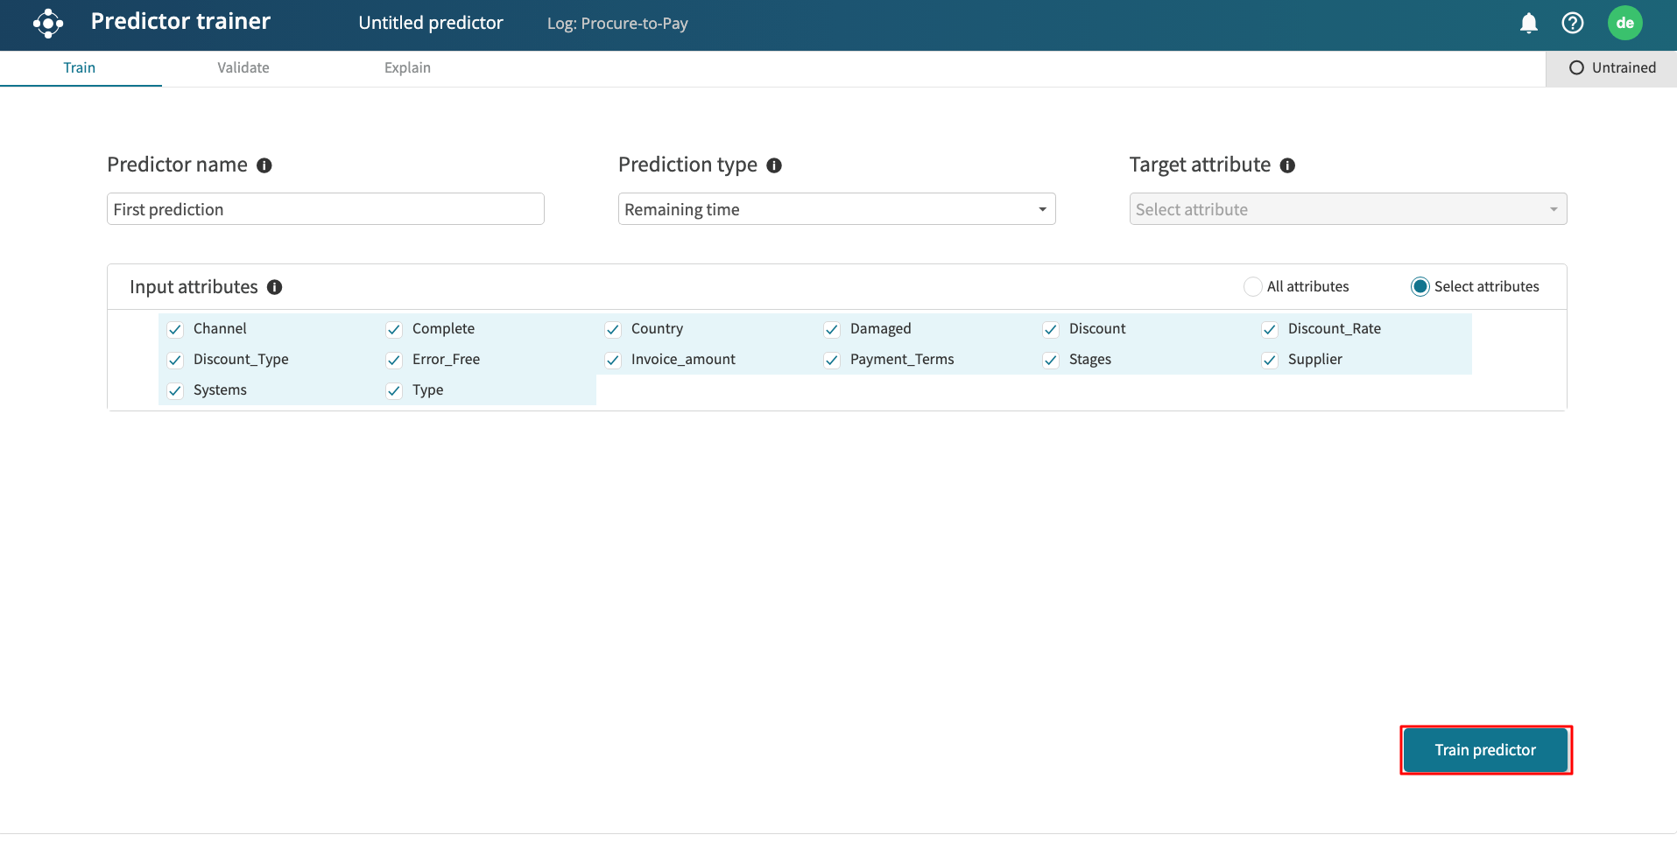Uncheck the Channel attribute checkbox
The height and width of the screenshot is (842, 1677).
pos(175,329)
